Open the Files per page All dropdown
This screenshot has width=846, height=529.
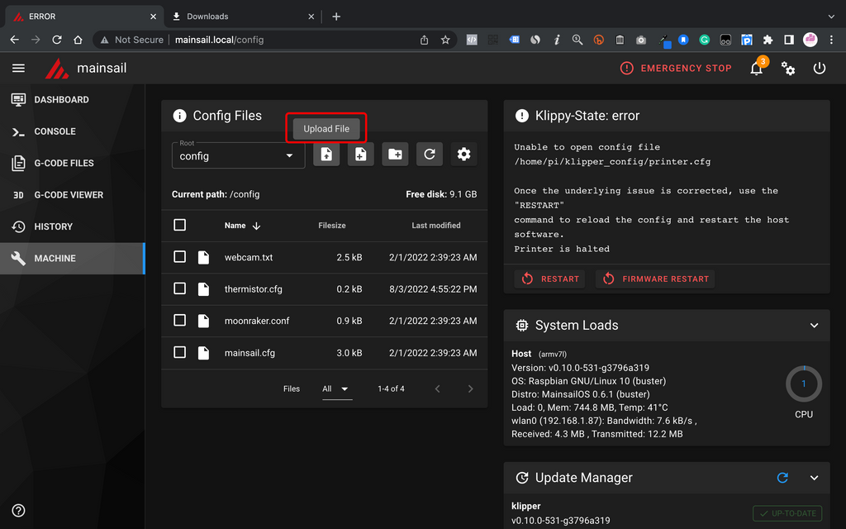(x=337, y=389)
